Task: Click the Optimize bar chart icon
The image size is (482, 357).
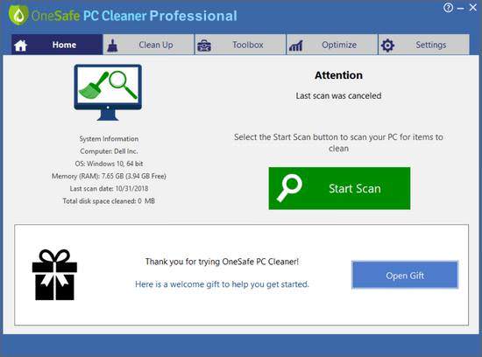Action: [x=296, y=46]
